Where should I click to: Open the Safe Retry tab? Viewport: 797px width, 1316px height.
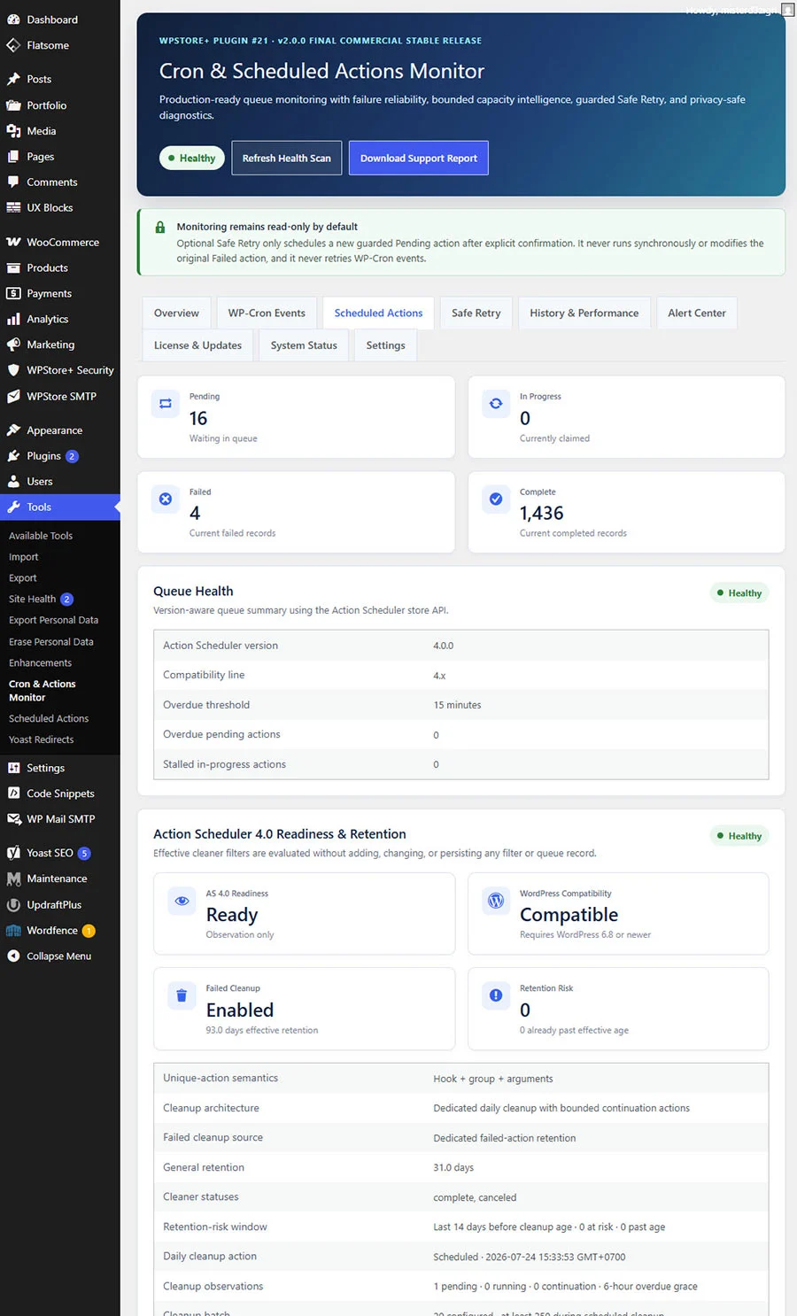tap(476, 314)
